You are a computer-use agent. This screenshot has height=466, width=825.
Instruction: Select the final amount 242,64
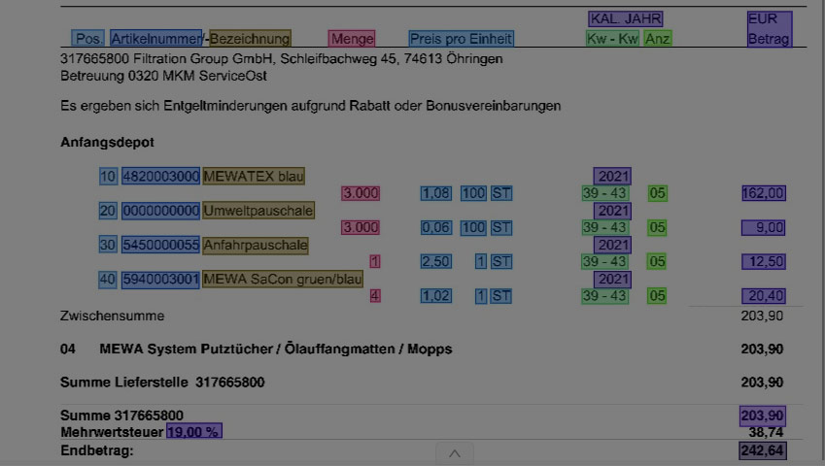763,450
